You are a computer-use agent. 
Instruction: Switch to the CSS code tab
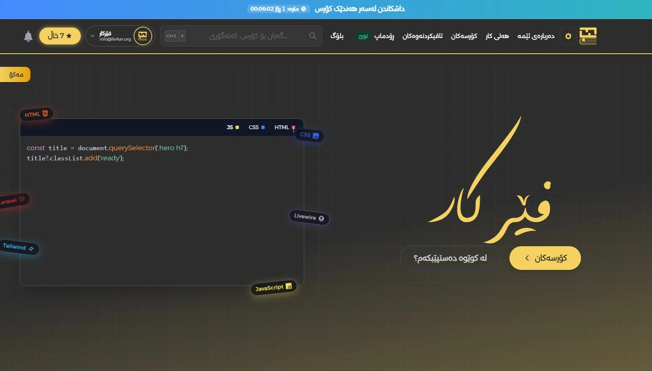click(x=257, y=127)
